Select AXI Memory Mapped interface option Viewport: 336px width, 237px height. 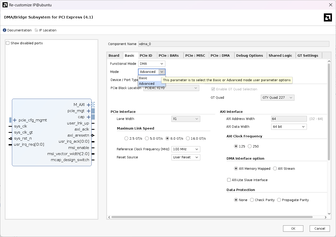[x=236, y=168]
